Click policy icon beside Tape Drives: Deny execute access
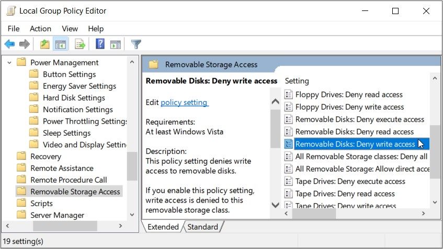This screenshot has width=443, height=249. click(288, 181)
